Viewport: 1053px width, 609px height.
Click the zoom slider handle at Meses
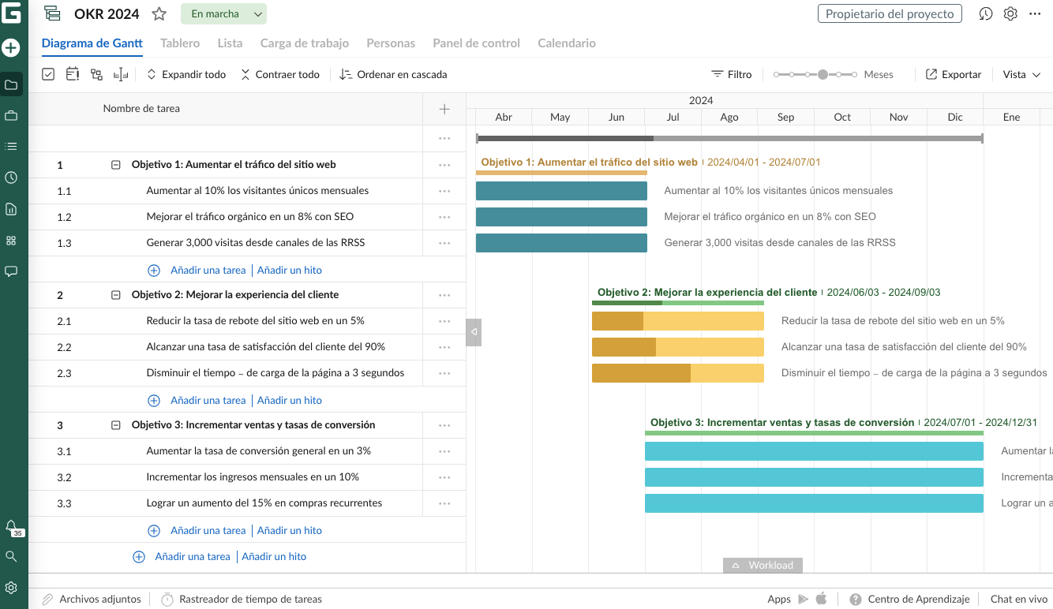[x=823, y=74]
